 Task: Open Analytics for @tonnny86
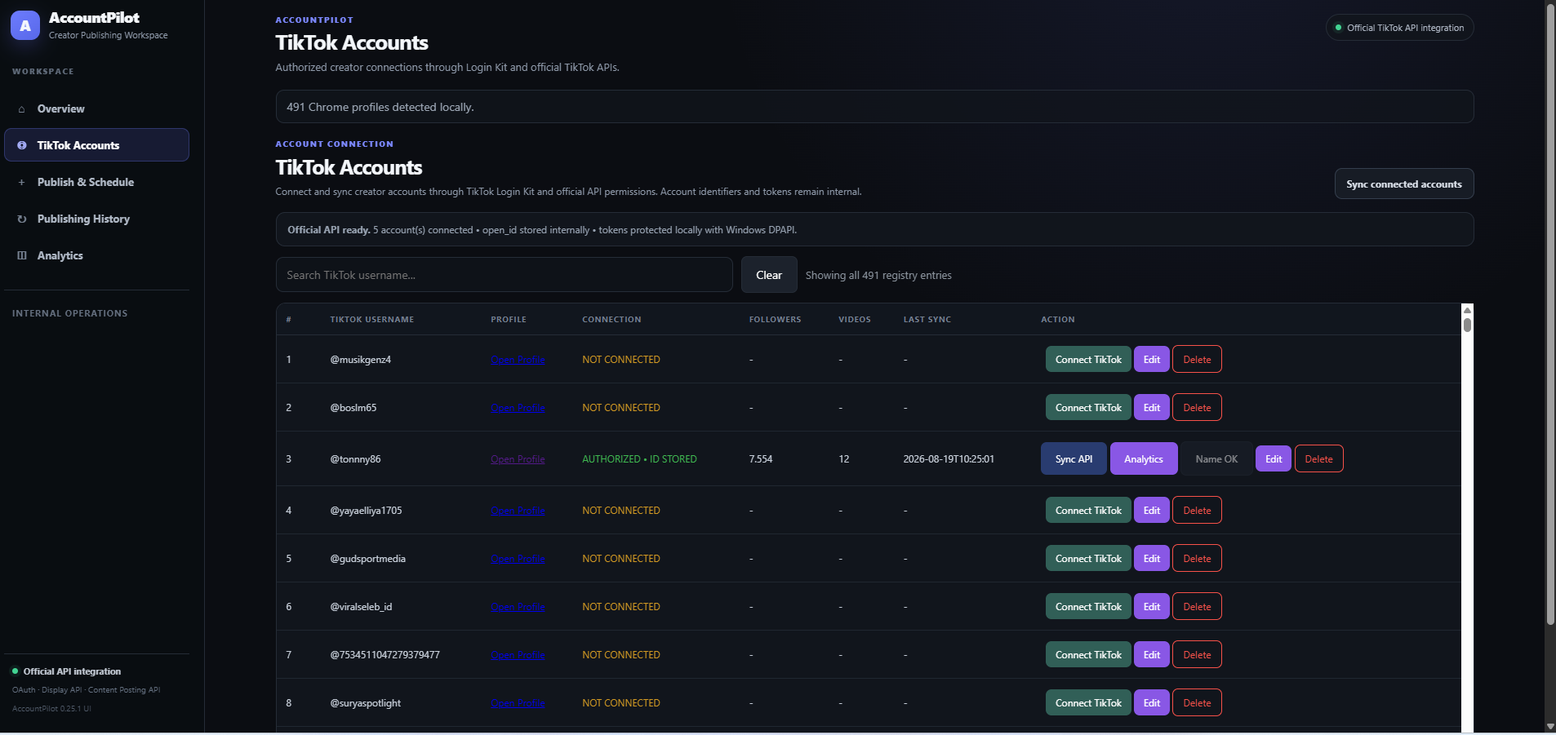[1144, 459]
